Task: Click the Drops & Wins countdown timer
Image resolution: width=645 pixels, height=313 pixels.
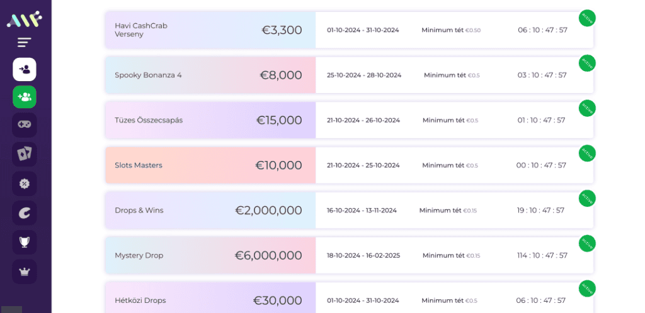Action: click(541, 211)
